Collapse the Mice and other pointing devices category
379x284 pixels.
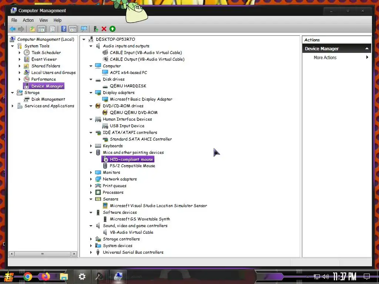(x=91, y=153)
